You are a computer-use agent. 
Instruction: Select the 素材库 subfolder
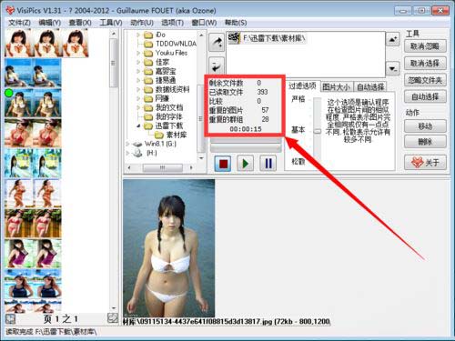[x=171, y=135]
